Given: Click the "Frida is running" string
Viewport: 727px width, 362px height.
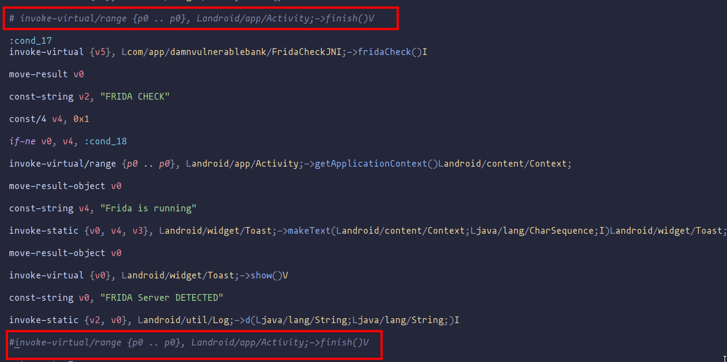Looking at the screenshot, I should point(148,208).
